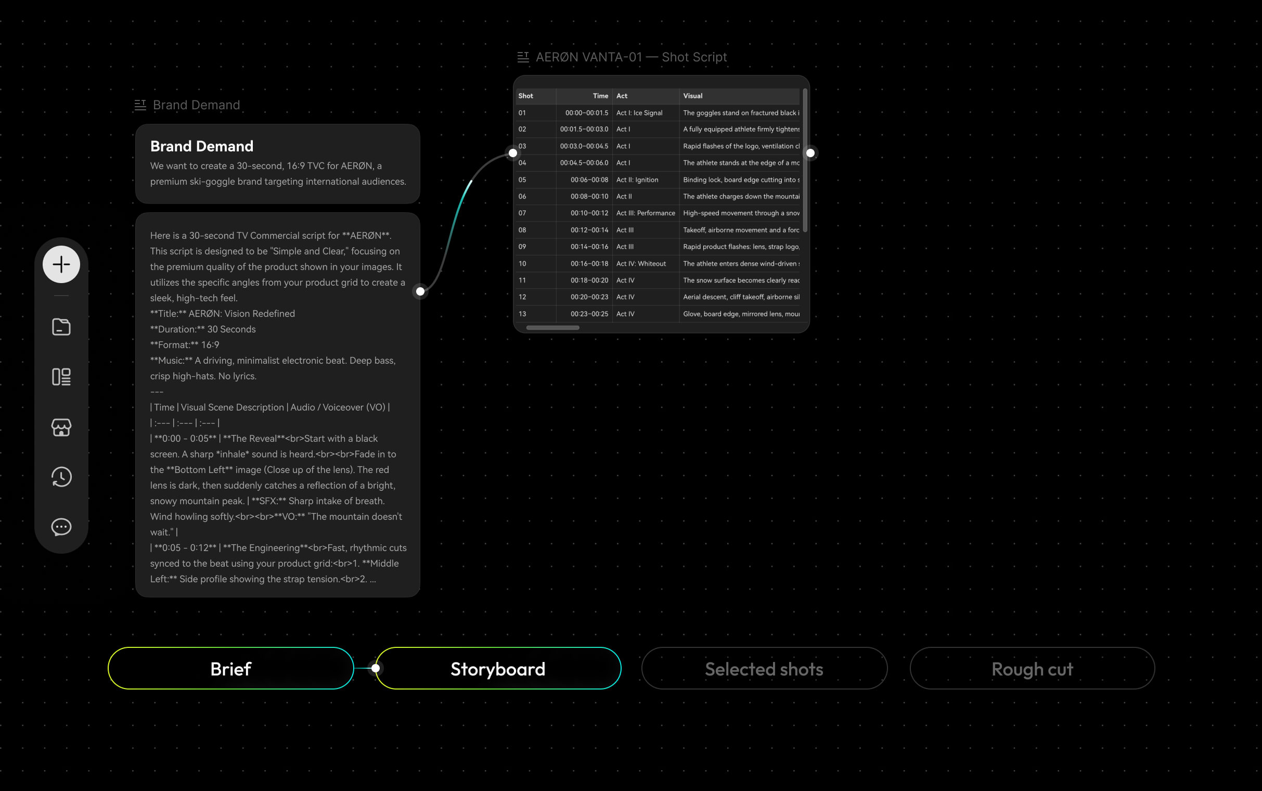Select the Selected shots stage tab
Viewport: 1262px width, 791px height.
764,668
